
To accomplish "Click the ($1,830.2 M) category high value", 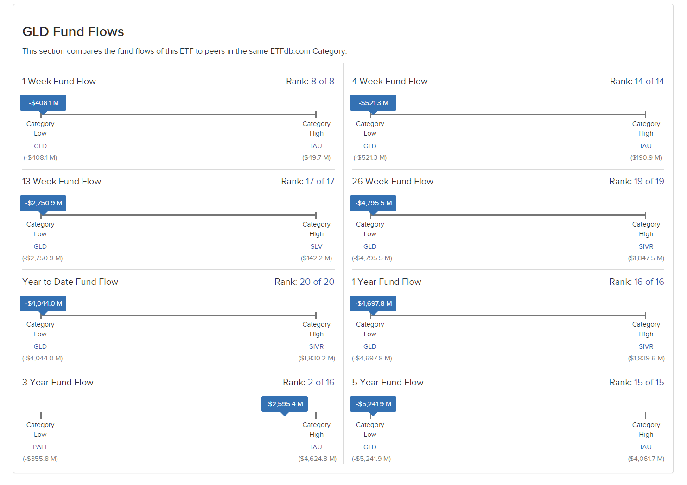I will pyautogui.click(x=317, y=358).
